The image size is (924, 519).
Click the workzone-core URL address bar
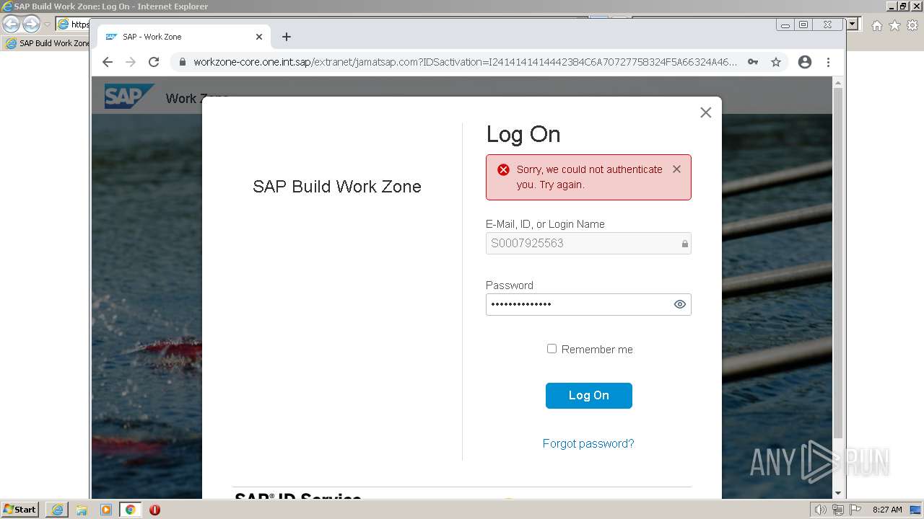(x=466, y=62)
